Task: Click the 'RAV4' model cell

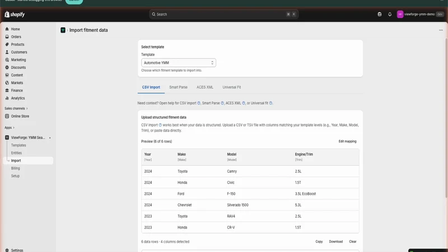Action: (231, 216)
